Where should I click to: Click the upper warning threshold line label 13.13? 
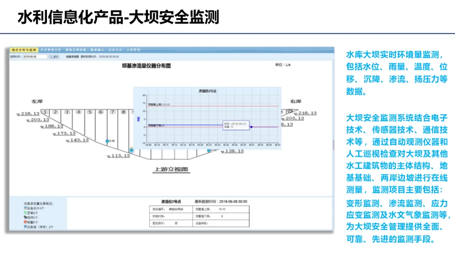[x=159, y=104]
